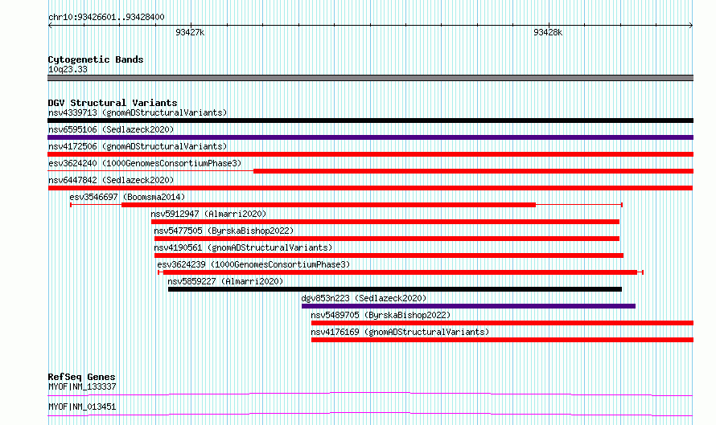The width and height of the screenshot is (716, 425).
Task: Click the gray 10q23.33 cytoband bar
Action: 370,78
